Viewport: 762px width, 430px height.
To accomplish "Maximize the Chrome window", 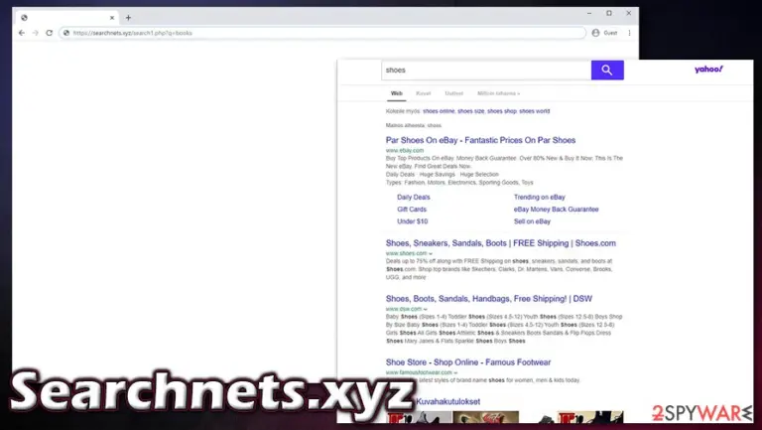I will (x=609, y=13).
